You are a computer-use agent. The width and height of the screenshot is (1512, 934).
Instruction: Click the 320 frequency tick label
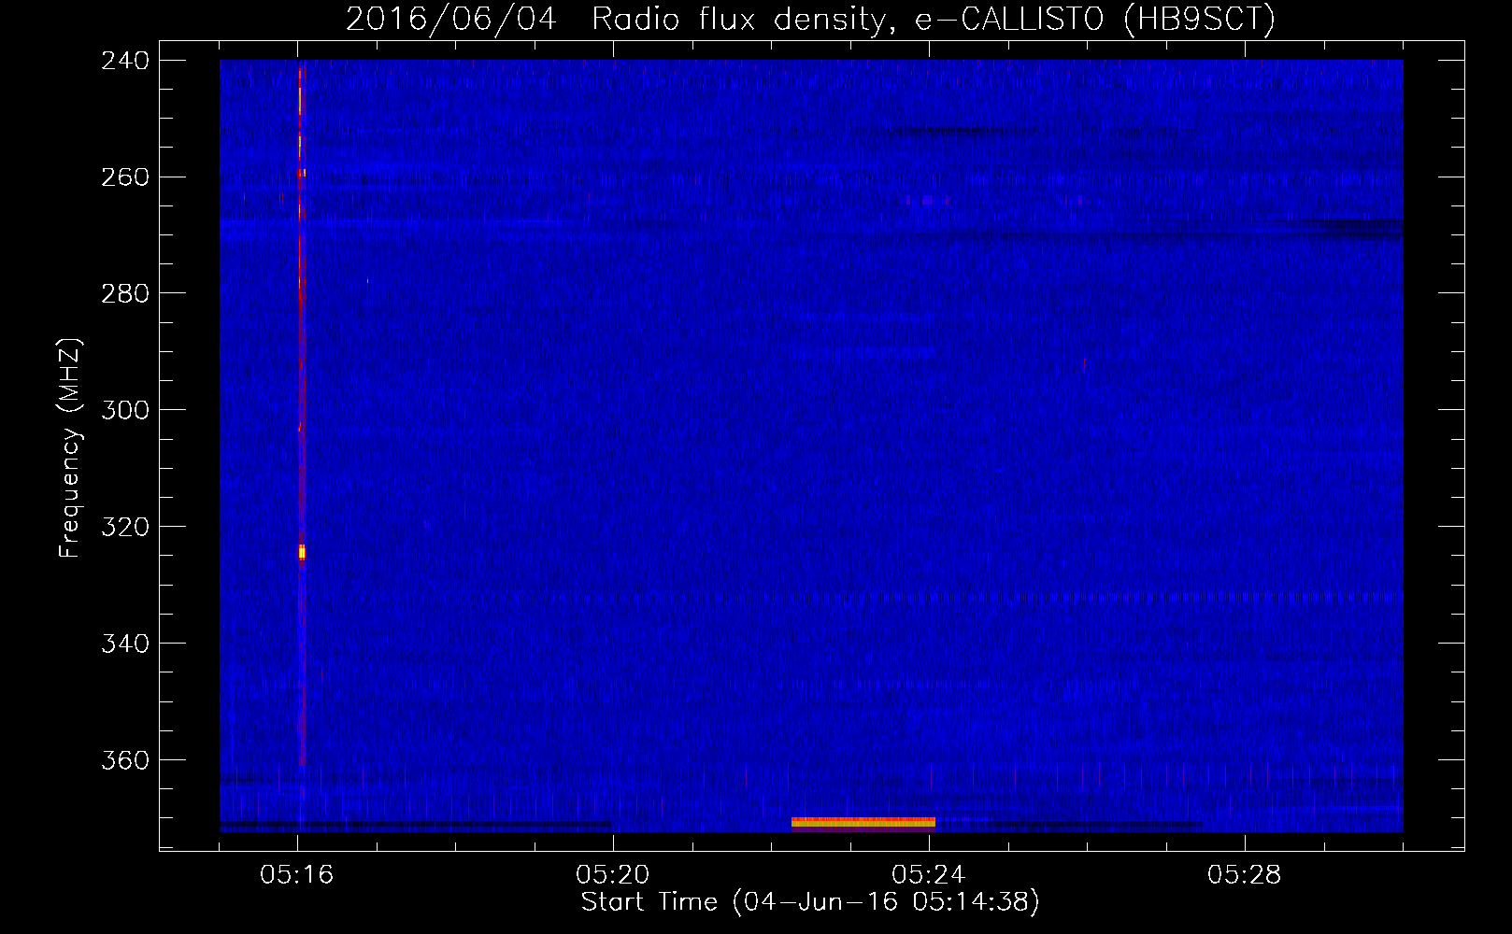125,528
